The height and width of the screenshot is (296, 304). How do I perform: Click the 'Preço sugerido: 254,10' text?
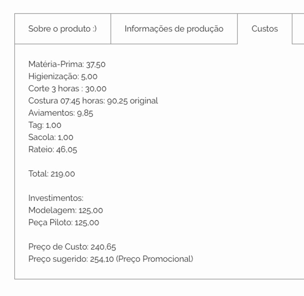pos(71,259)
